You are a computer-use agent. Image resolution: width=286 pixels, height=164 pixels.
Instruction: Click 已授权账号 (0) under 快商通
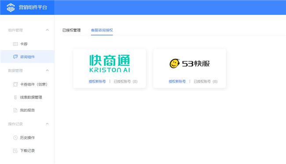126,82
